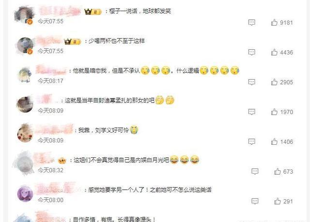310x222 pixels.
Task: Open reply box for 4436-like comment
Action: [252, 52]
